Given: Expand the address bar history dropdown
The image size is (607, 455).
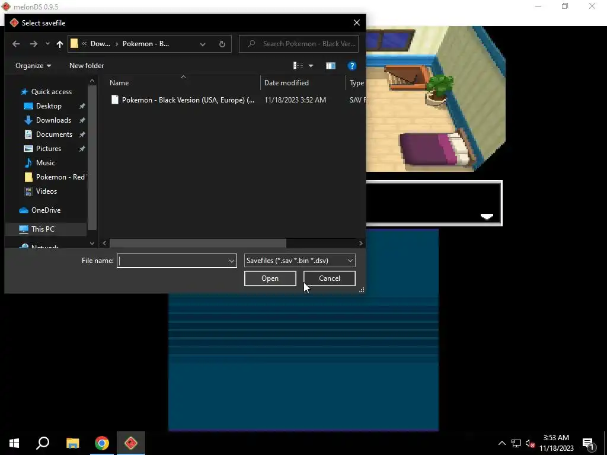Looking at the screenshot, I should click(x=203, y=44).
